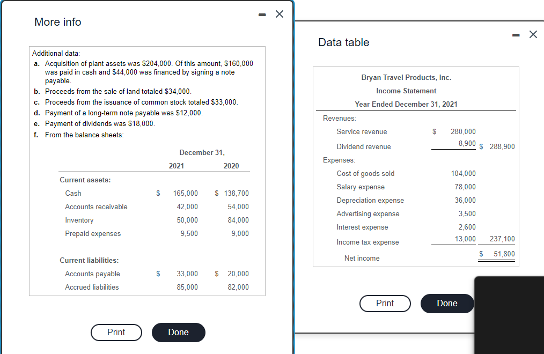The width and height of the screenshot is (544, 354).
Task: Click the Cash row label
Action: 73,194
